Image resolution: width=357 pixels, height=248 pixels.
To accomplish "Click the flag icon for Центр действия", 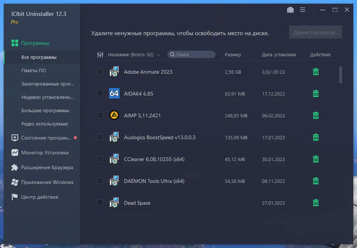I will [x=14, y=197].
